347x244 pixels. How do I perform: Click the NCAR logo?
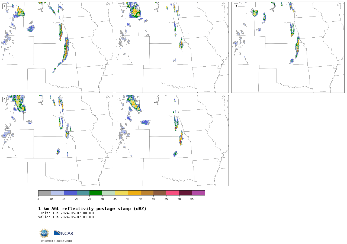pyautogui.click(x=63, y=233)
